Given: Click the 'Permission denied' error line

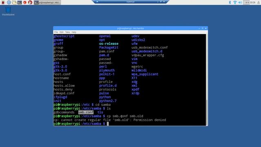Looking at the screenshot, I should pyautogui.click(x=110, y=120).
